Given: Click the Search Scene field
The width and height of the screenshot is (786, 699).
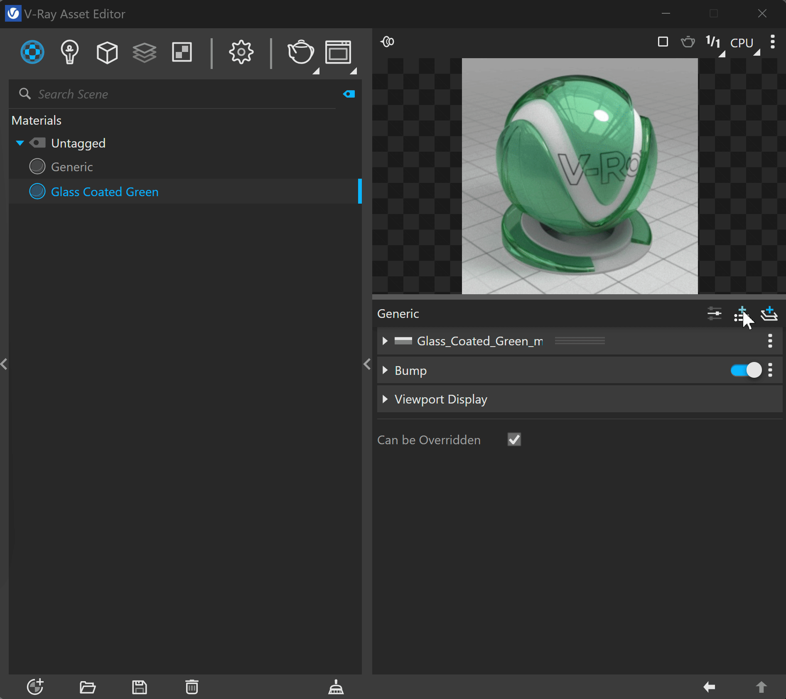Looking at the screenshot, I should tap(172, 94).
